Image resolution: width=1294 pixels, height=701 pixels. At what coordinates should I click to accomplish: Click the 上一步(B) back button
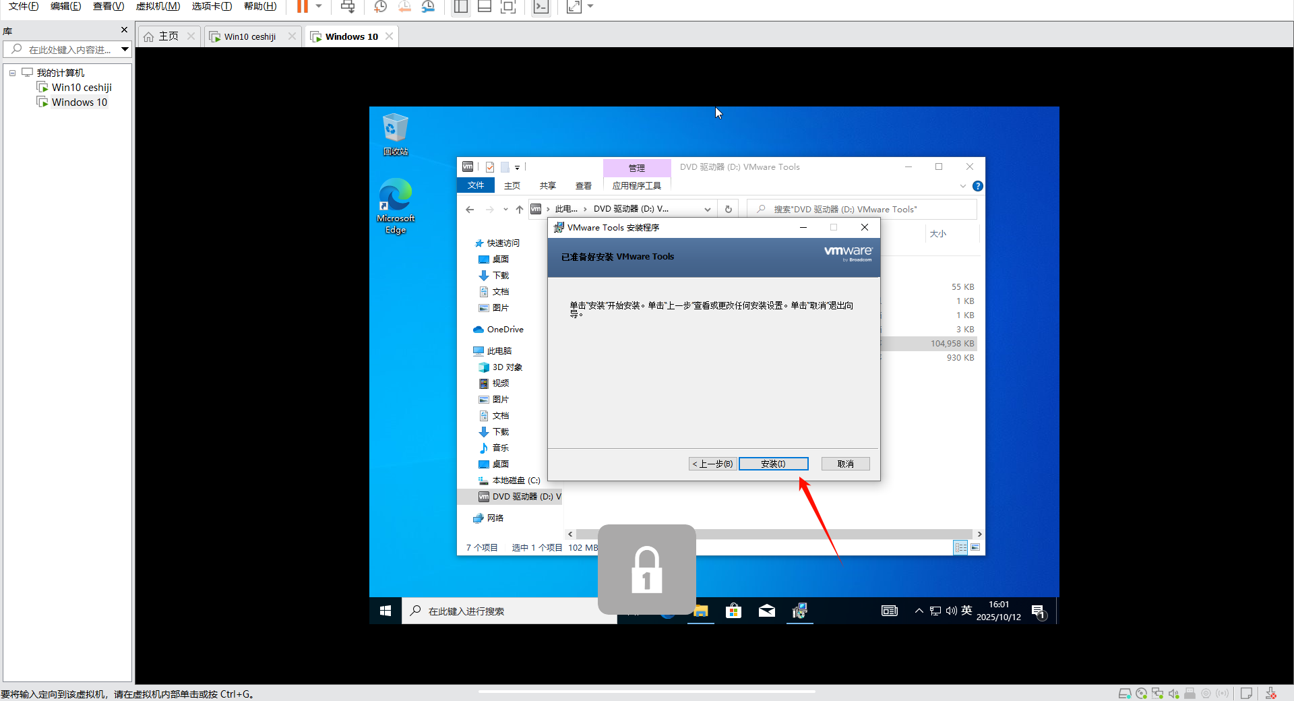point(712,464)
